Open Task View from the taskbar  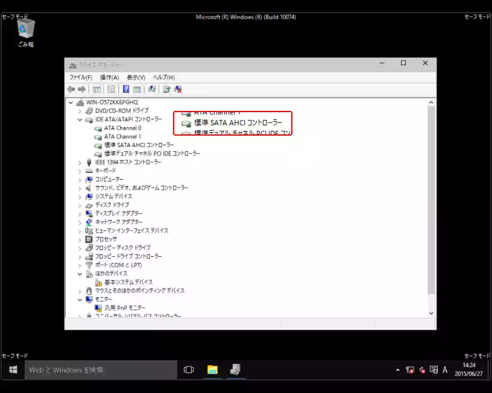(189, 369)
